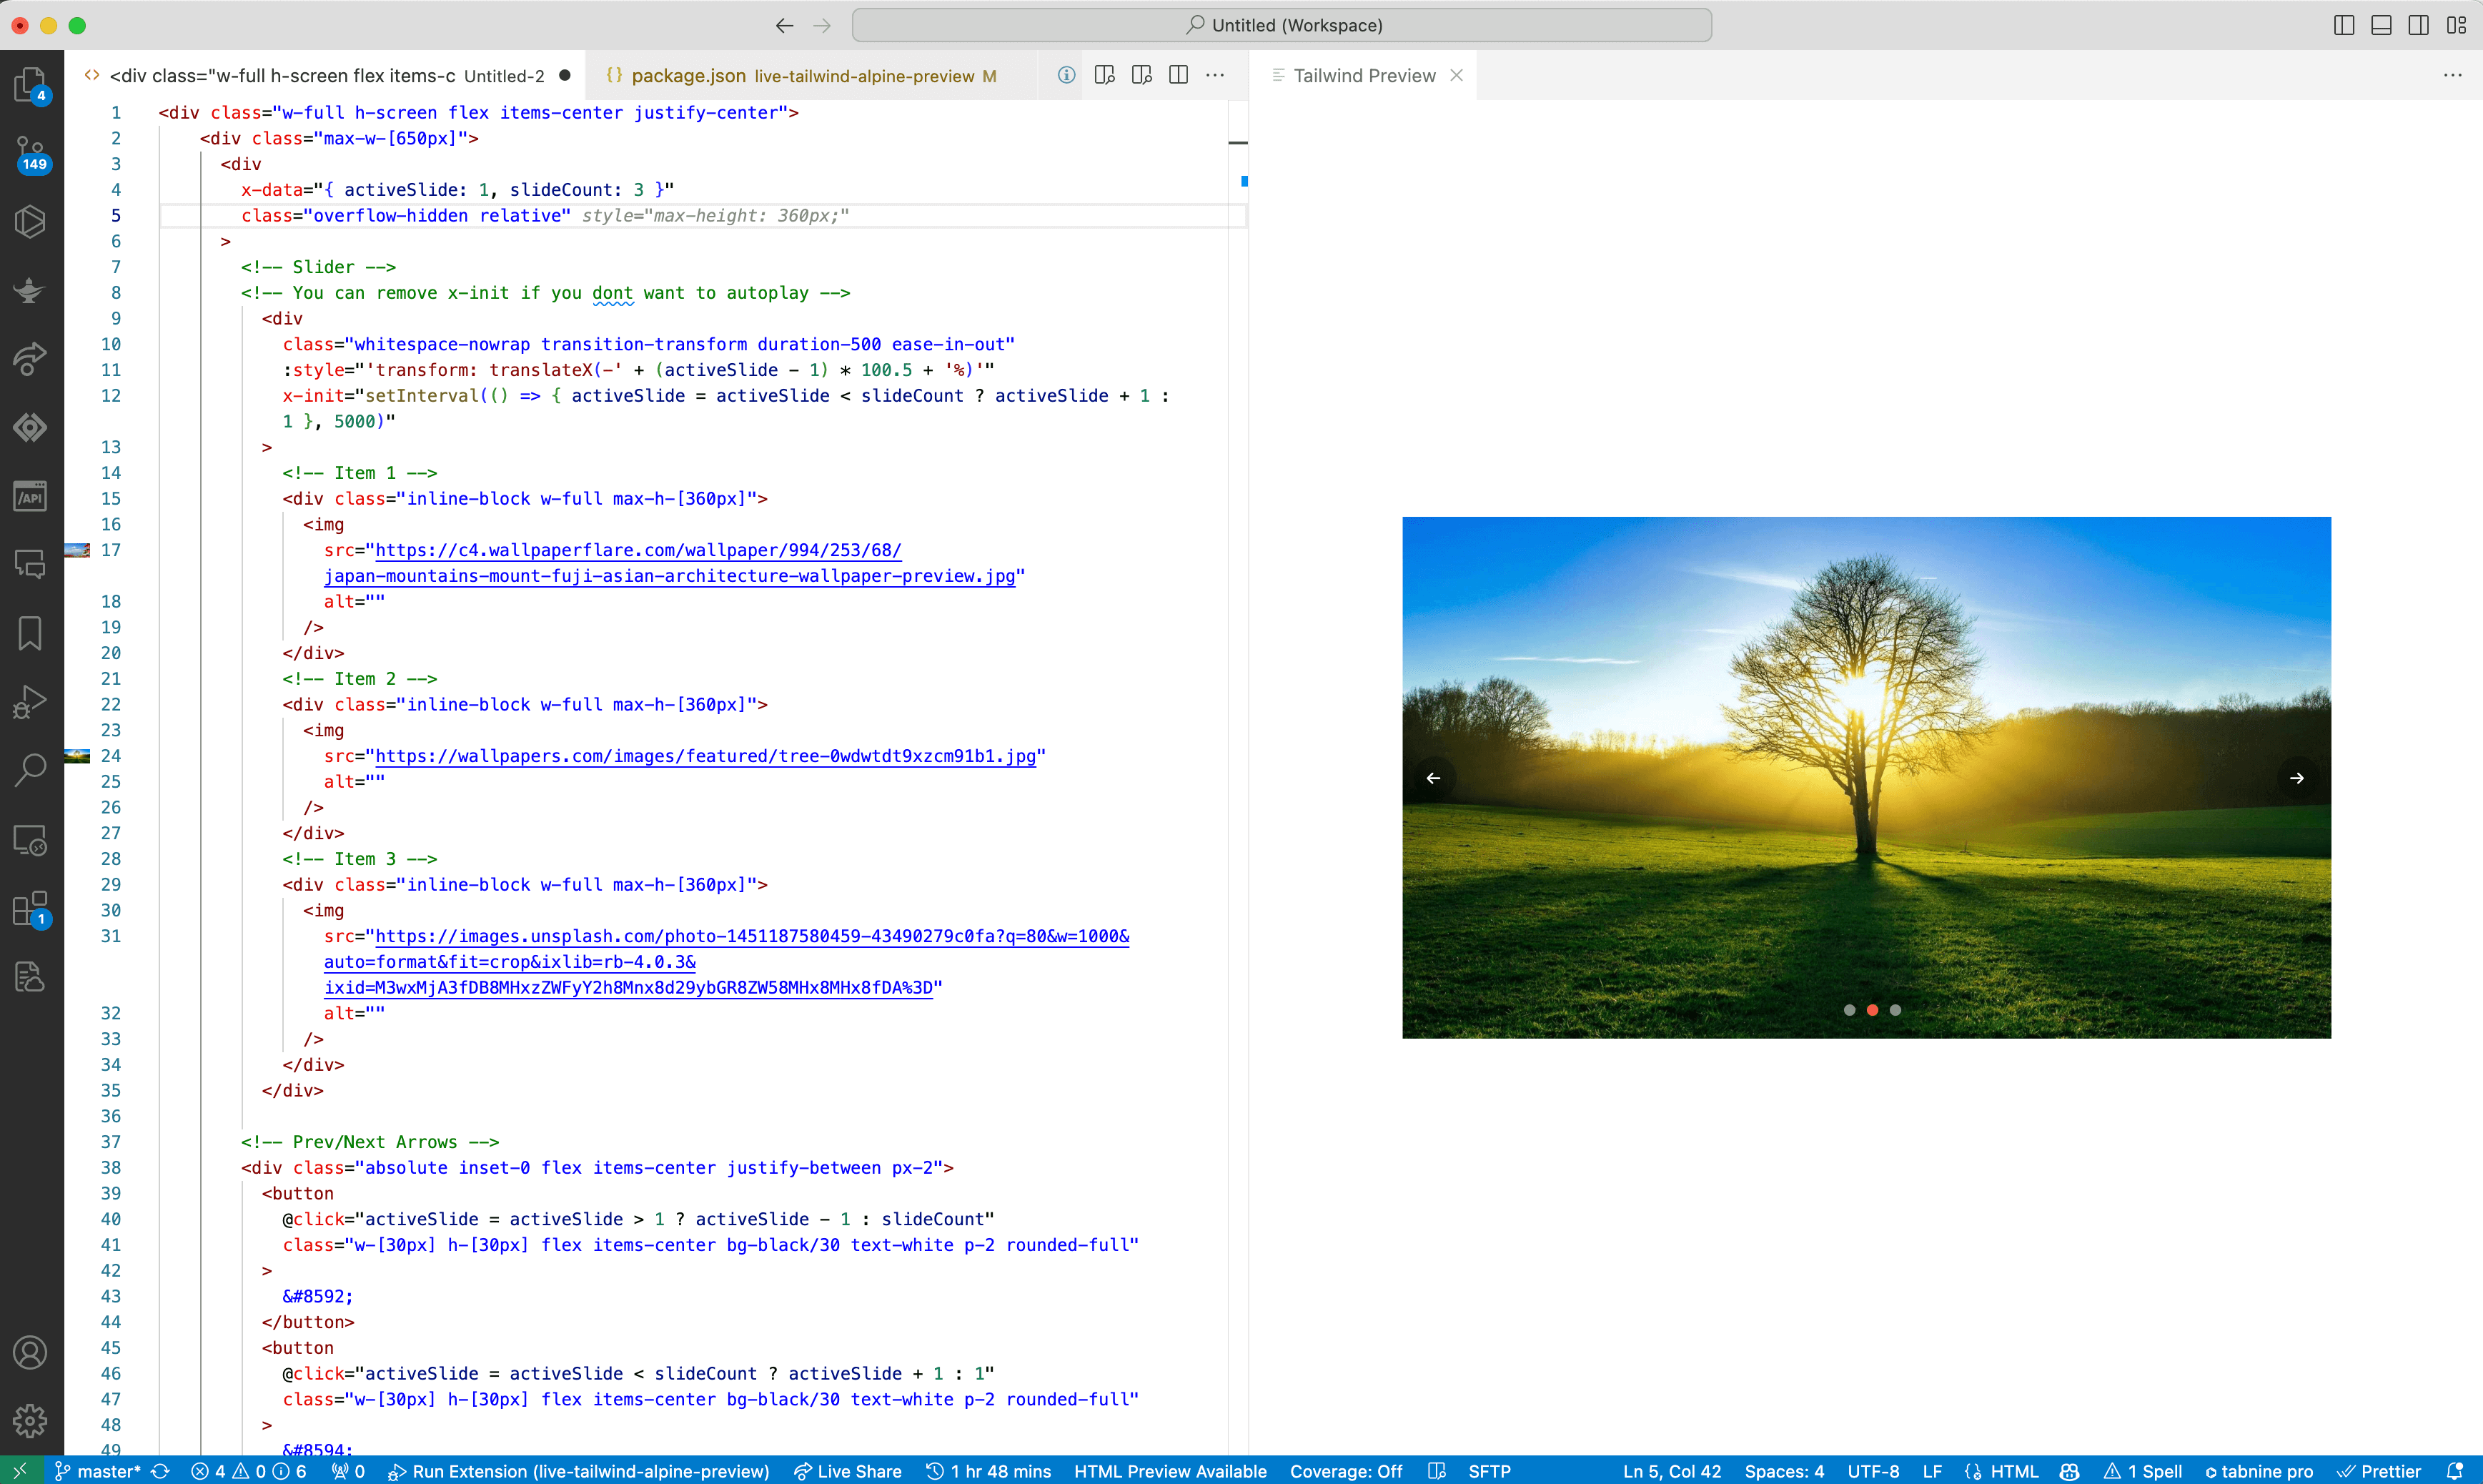The width and height of the screenshot is (2483, 1484).
Task: Select the Tailwind Preview tab
Action: pos(1364,76)
